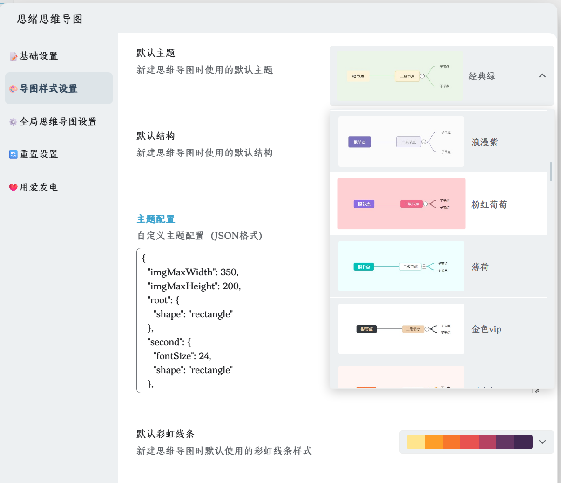Image resolution: width=561 pixels, height=483 pixels.
Task: Select the 浪漫紫 theme option
Action: (x=484, y=142)
